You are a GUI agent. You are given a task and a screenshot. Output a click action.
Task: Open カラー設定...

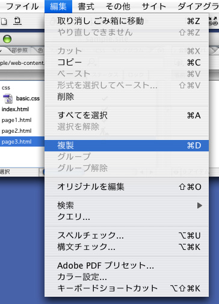(x=126, y=277)
